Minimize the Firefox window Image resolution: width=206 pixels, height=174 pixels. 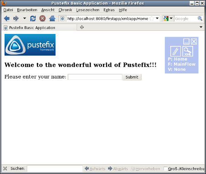pyautogui.click(x=192, y=3)
